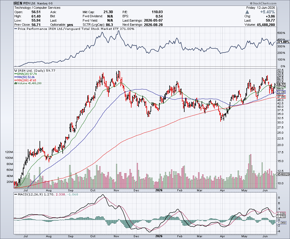Click the -1.068 MACD histogram axis tag

click(x=282, y=223)
